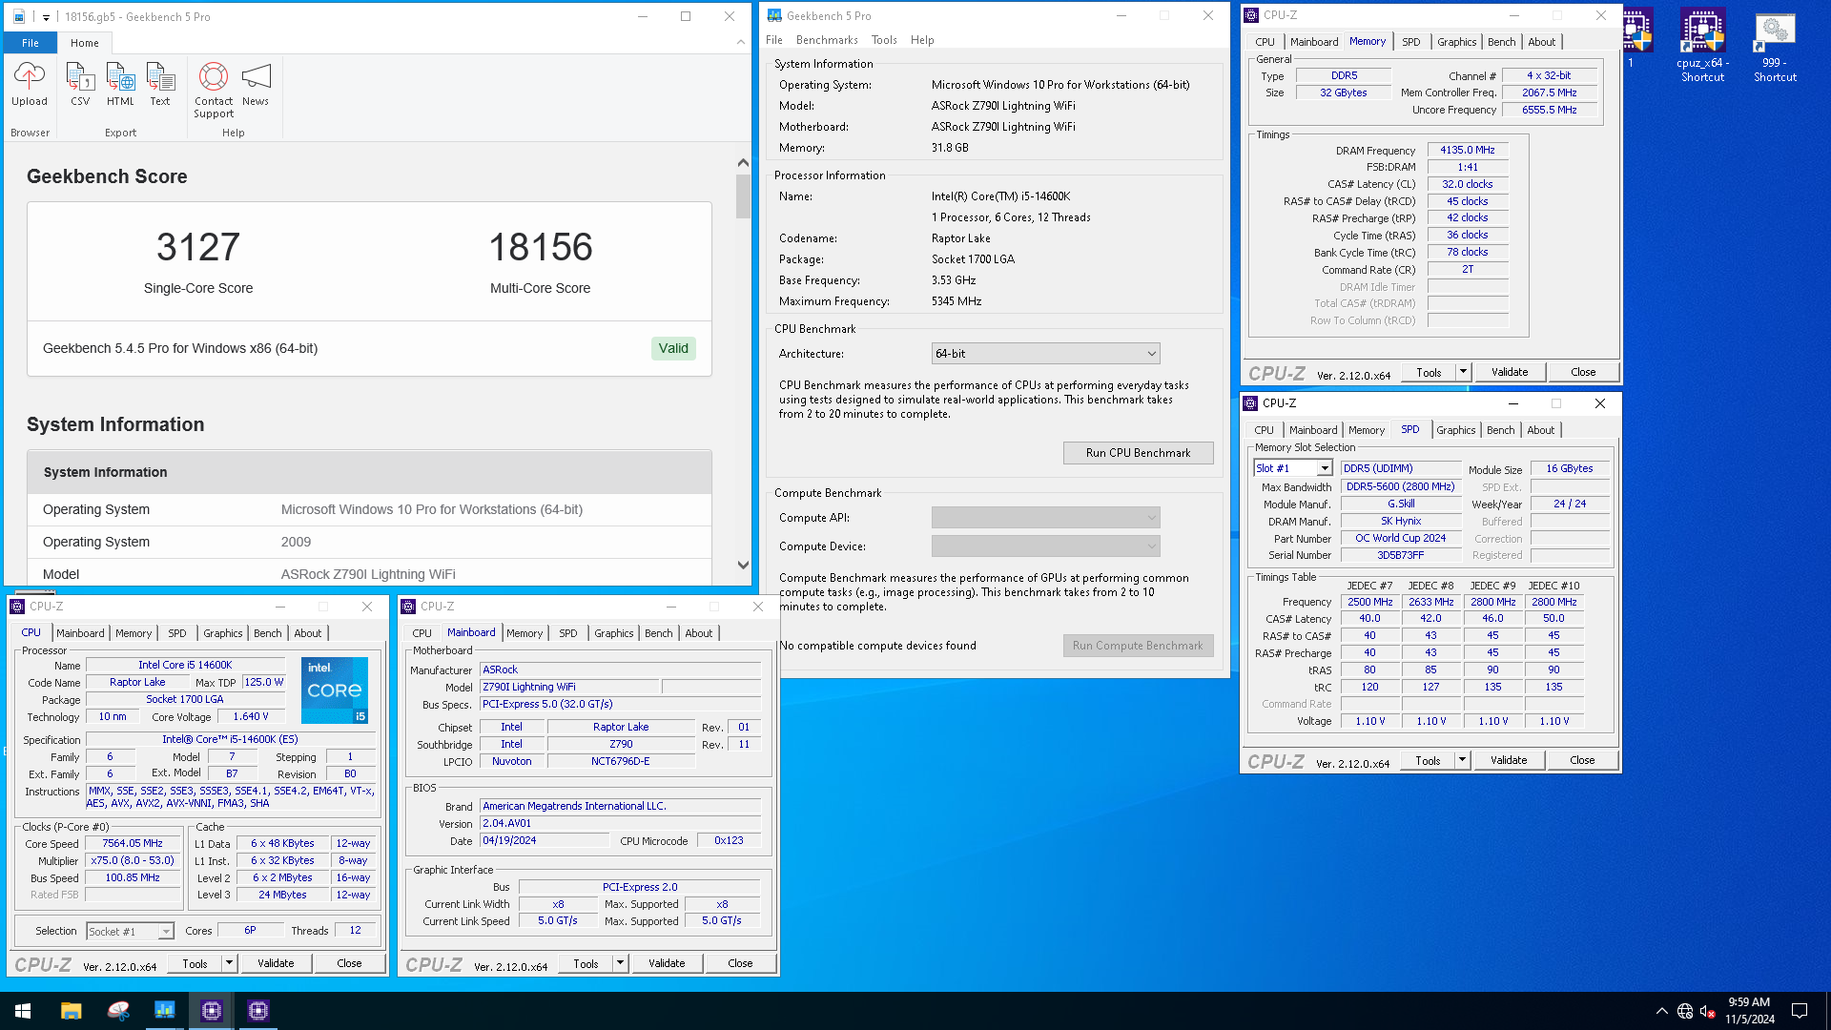This screenshot has height=1030, width=1831.
Task: Click the scroll down arrow in results window
Action: click(x=743, y=566)
